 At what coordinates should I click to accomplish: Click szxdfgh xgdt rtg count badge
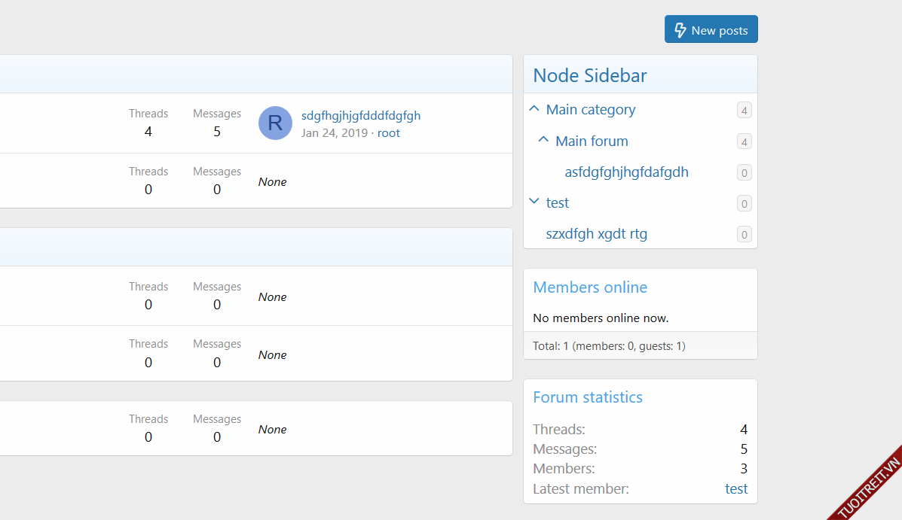[x=744, y=235]
